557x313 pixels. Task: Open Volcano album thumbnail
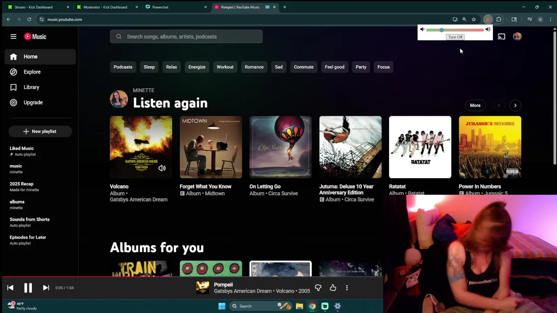click(141, 147)
